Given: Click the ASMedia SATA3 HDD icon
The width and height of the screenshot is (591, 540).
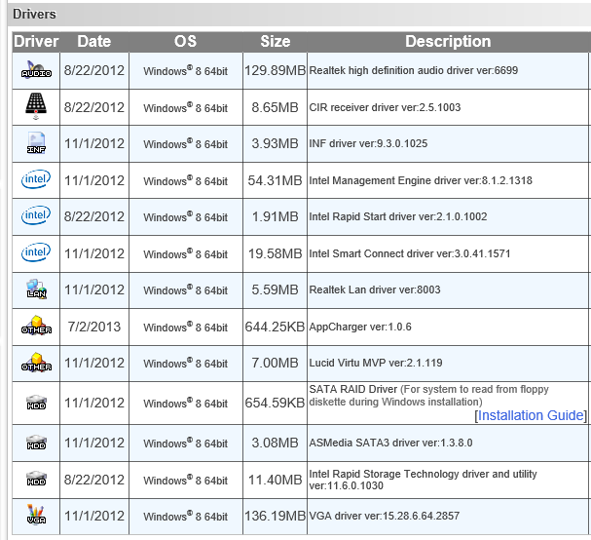Looking at the screenshot, I should point(36,443).
